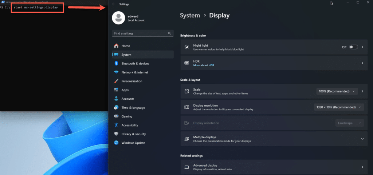Click the edward Local Account name
This screenshot has height=175, width=373.
[x=136, y=18]
